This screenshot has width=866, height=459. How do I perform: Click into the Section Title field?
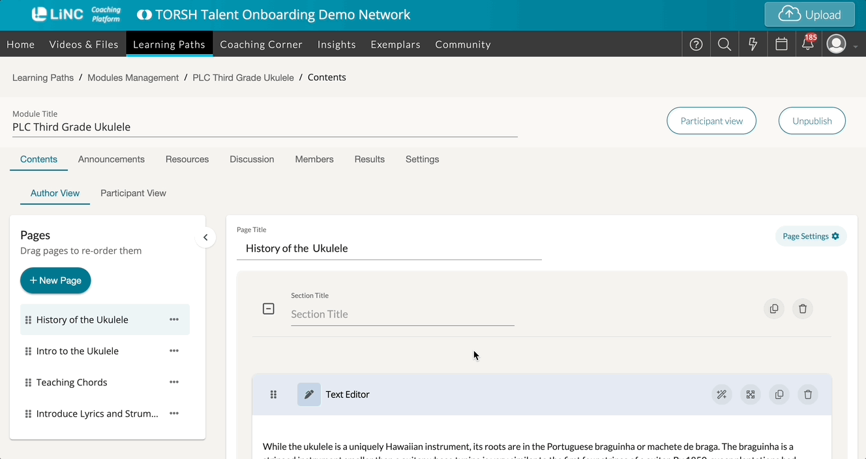(x=402, y=314)
